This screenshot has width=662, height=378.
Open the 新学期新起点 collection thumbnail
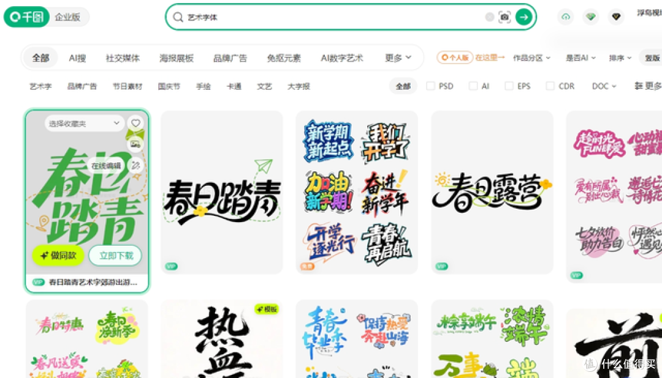(x=357, y=192)
